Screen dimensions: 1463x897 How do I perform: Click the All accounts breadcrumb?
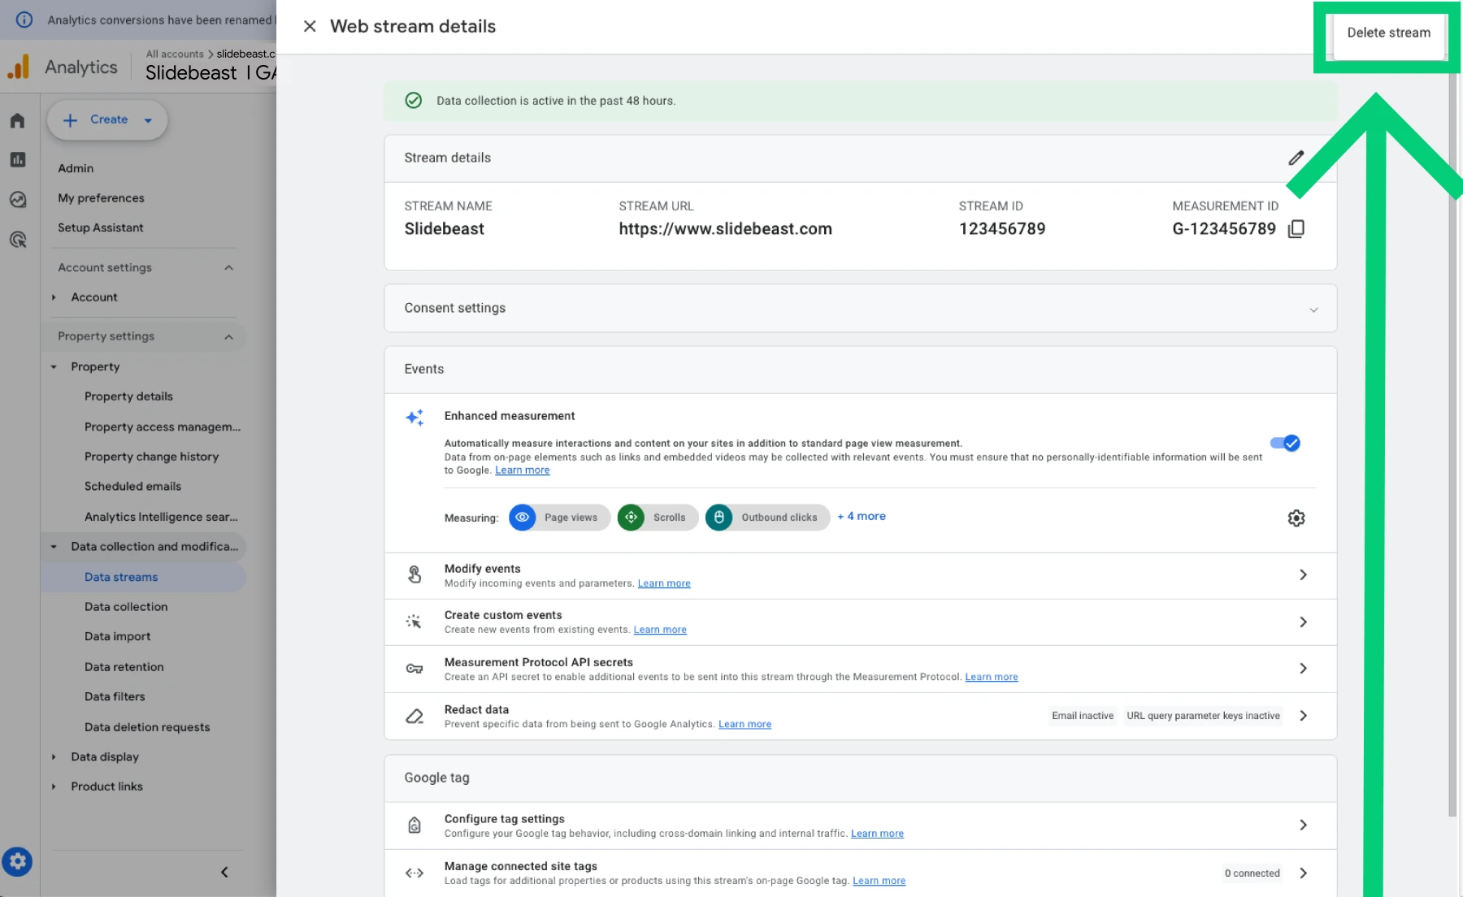[175, 54]
